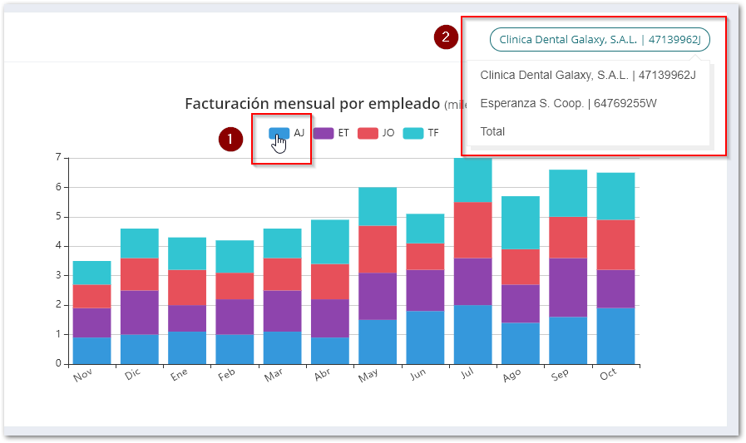Click the red numbered marker 2
This screenshot has height=443, width=746.
(x=447, y=37)
